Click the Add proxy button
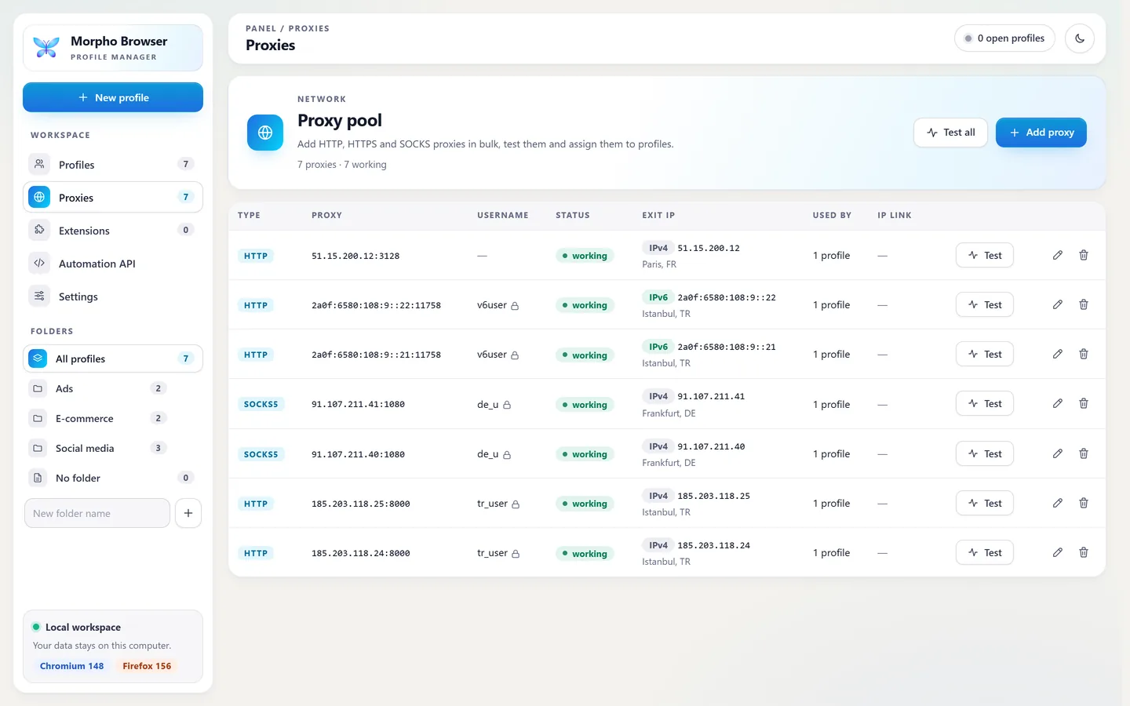Image resolution: width=1130 pixels, height=706 pixels. [x=1041, y=133]
